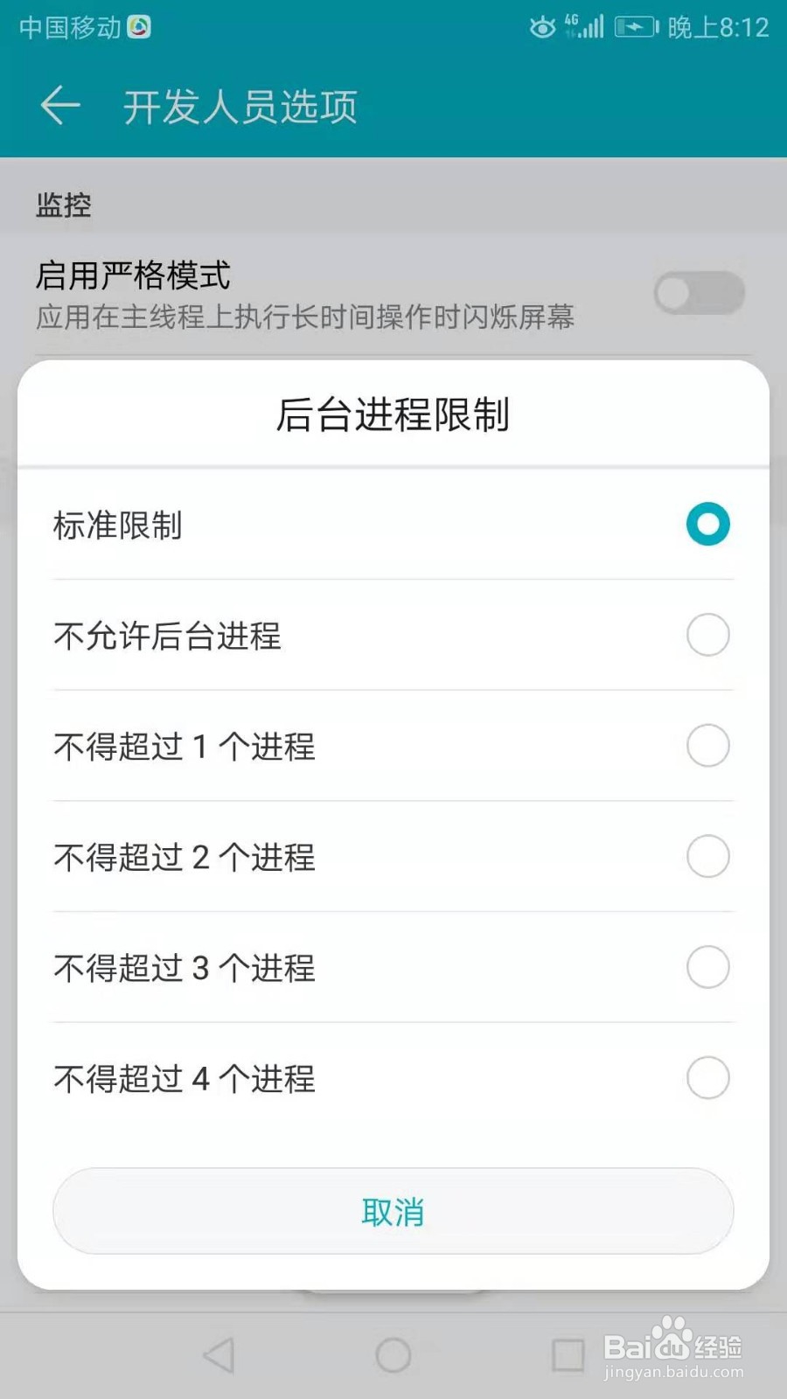
Task: Tap the 4G signal strength icon
Action: tap(585, 26)
